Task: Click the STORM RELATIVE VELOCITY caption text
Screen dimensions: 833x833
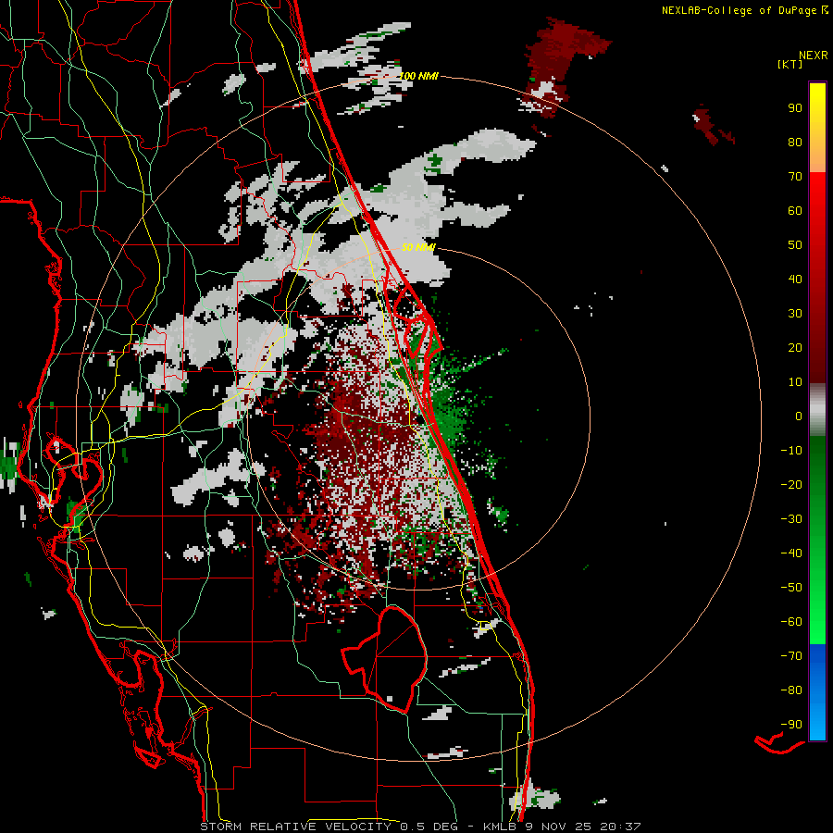Action: (295, 827)
